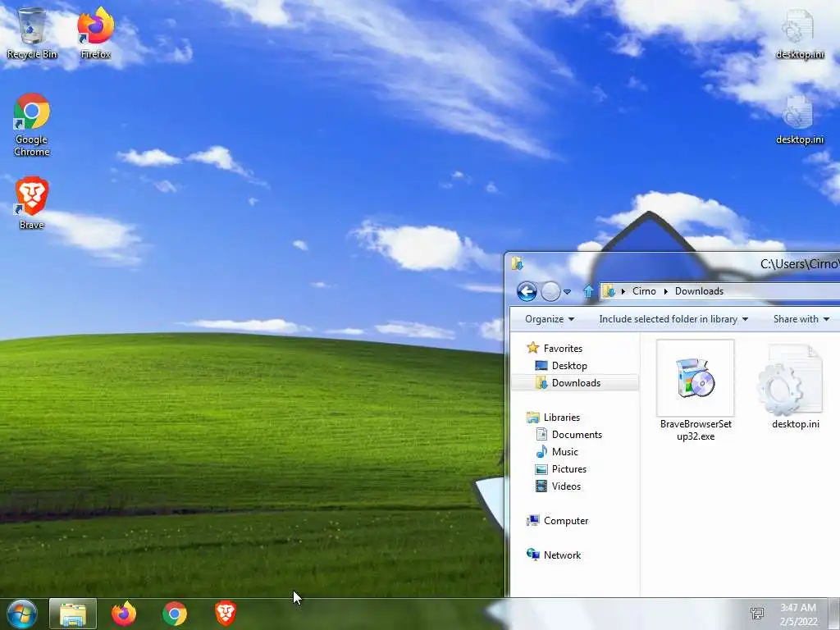The height and width of the screenshot is (630, 840).
Task: Open the Recycle Bin desktop icon
Action: coord(32,33)
